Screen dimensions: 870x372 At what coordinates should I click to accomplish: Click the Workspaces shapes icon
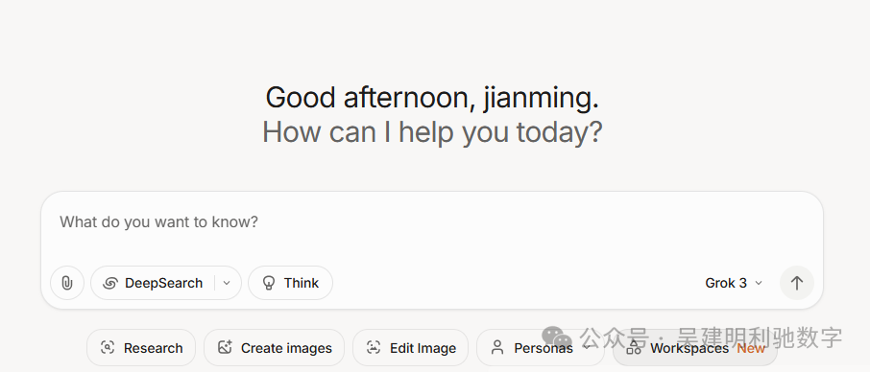coord(634,348)
